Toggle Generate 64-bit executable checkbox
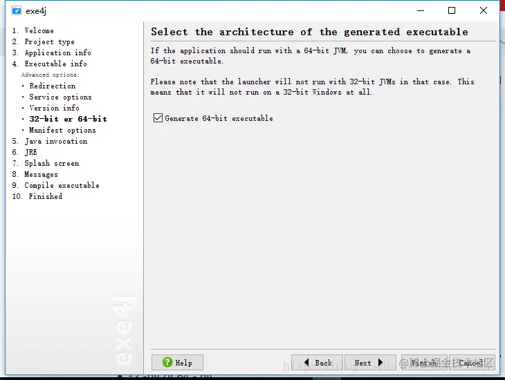 click(x=158, y=118)
